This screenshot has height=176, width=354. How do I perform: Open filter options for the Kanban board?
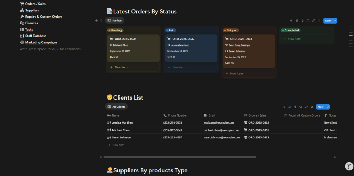(x=291, y=21)
